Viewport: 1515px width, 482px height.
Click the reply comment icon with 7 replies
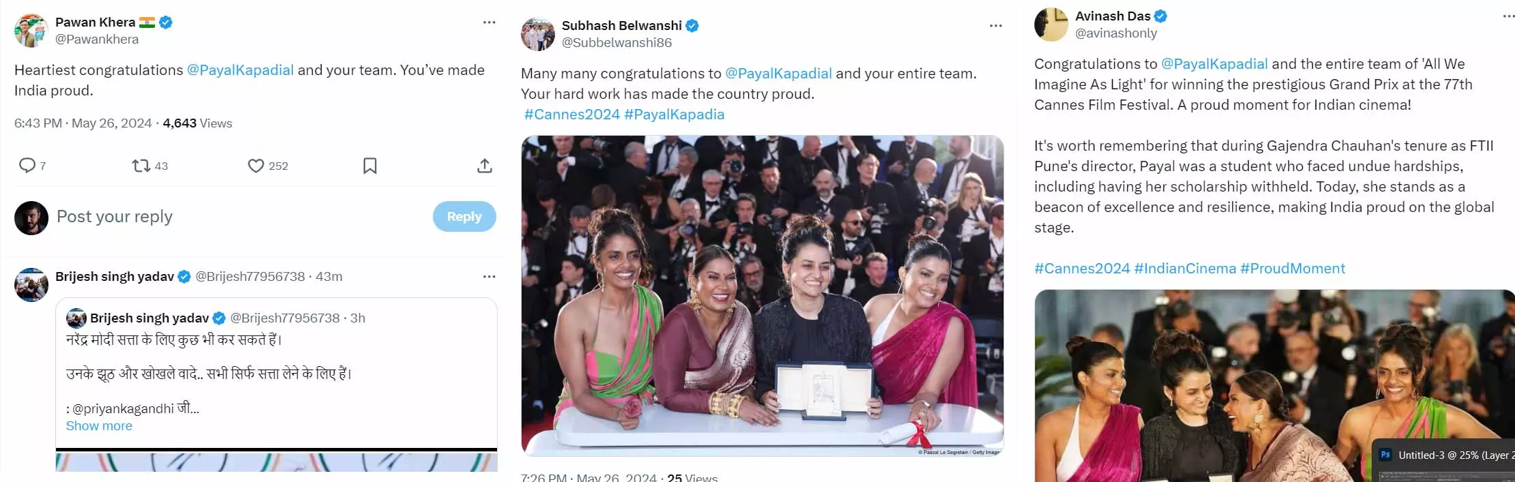(x=27, y=166)
